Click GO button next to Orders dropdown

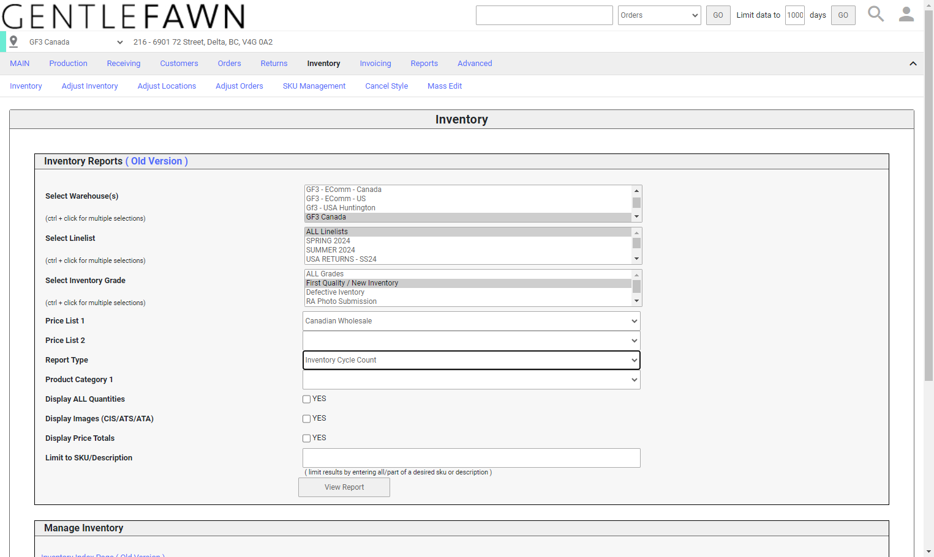(718, 15)
